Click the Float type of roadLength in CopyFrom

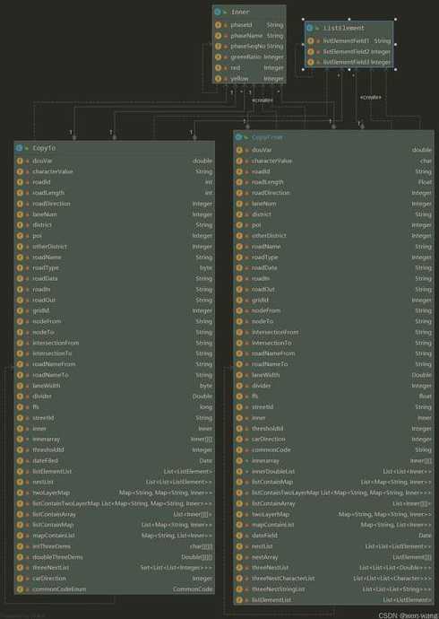click(x=425, y=182)
